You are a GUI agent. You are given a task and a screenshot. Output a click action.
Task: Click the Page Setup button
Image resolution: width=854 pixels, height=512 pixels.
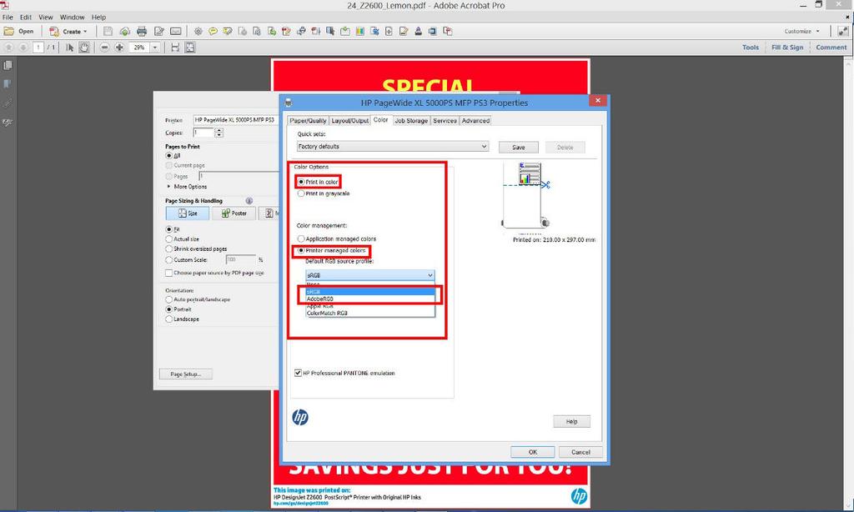point(186,374)
